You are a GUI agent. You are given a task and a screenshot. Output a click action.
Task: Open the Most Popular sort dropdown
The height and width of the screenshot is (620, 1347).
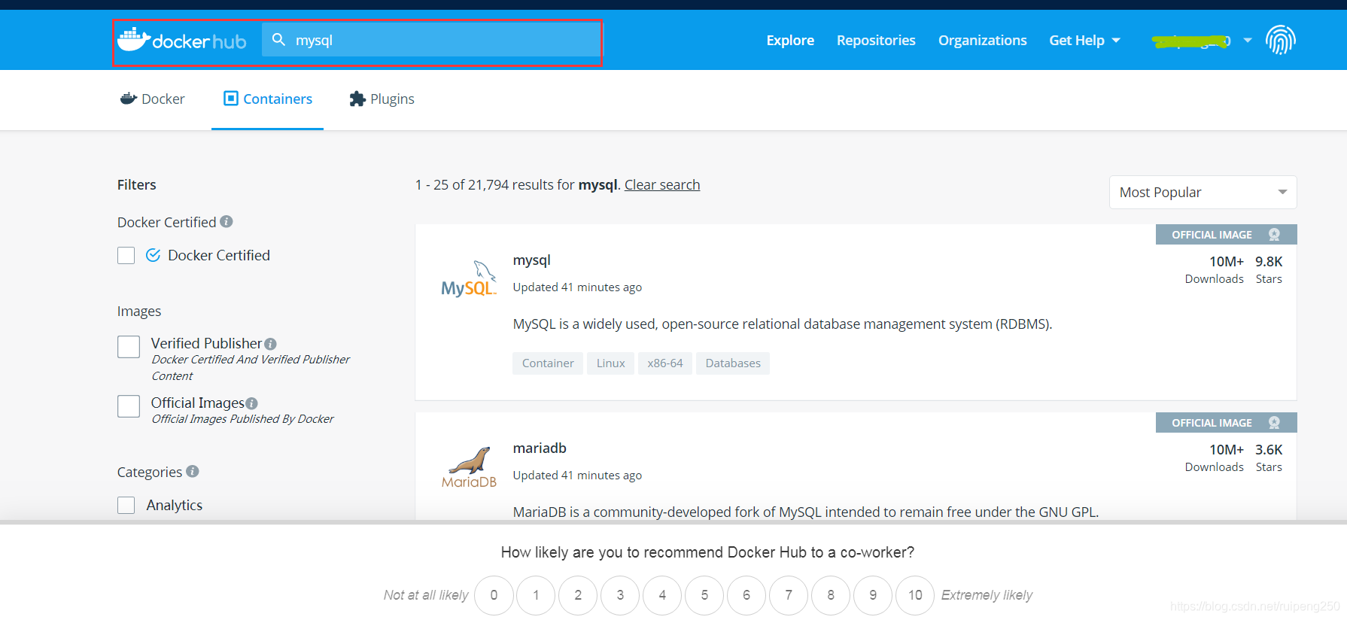(1203, 193)
